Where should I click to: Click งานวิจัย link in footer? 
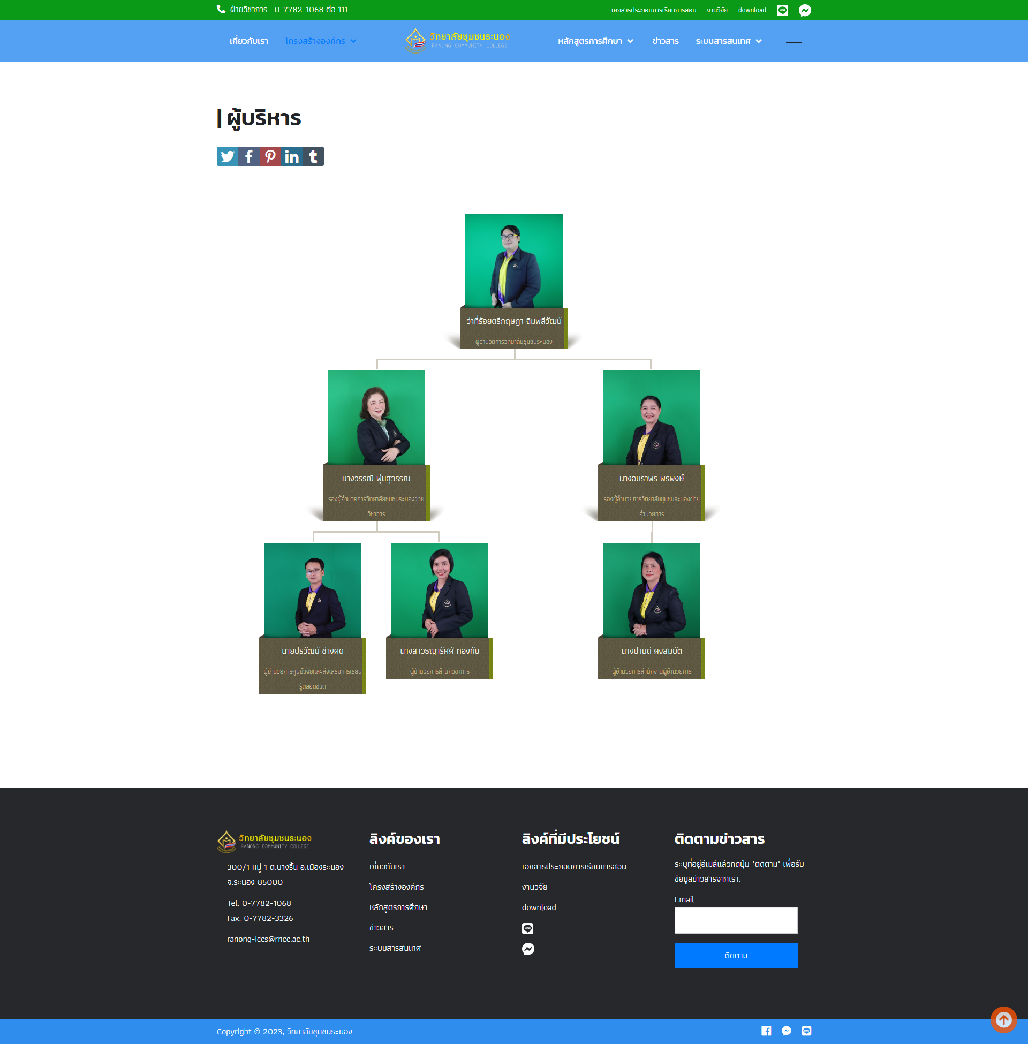coord(534,887)
